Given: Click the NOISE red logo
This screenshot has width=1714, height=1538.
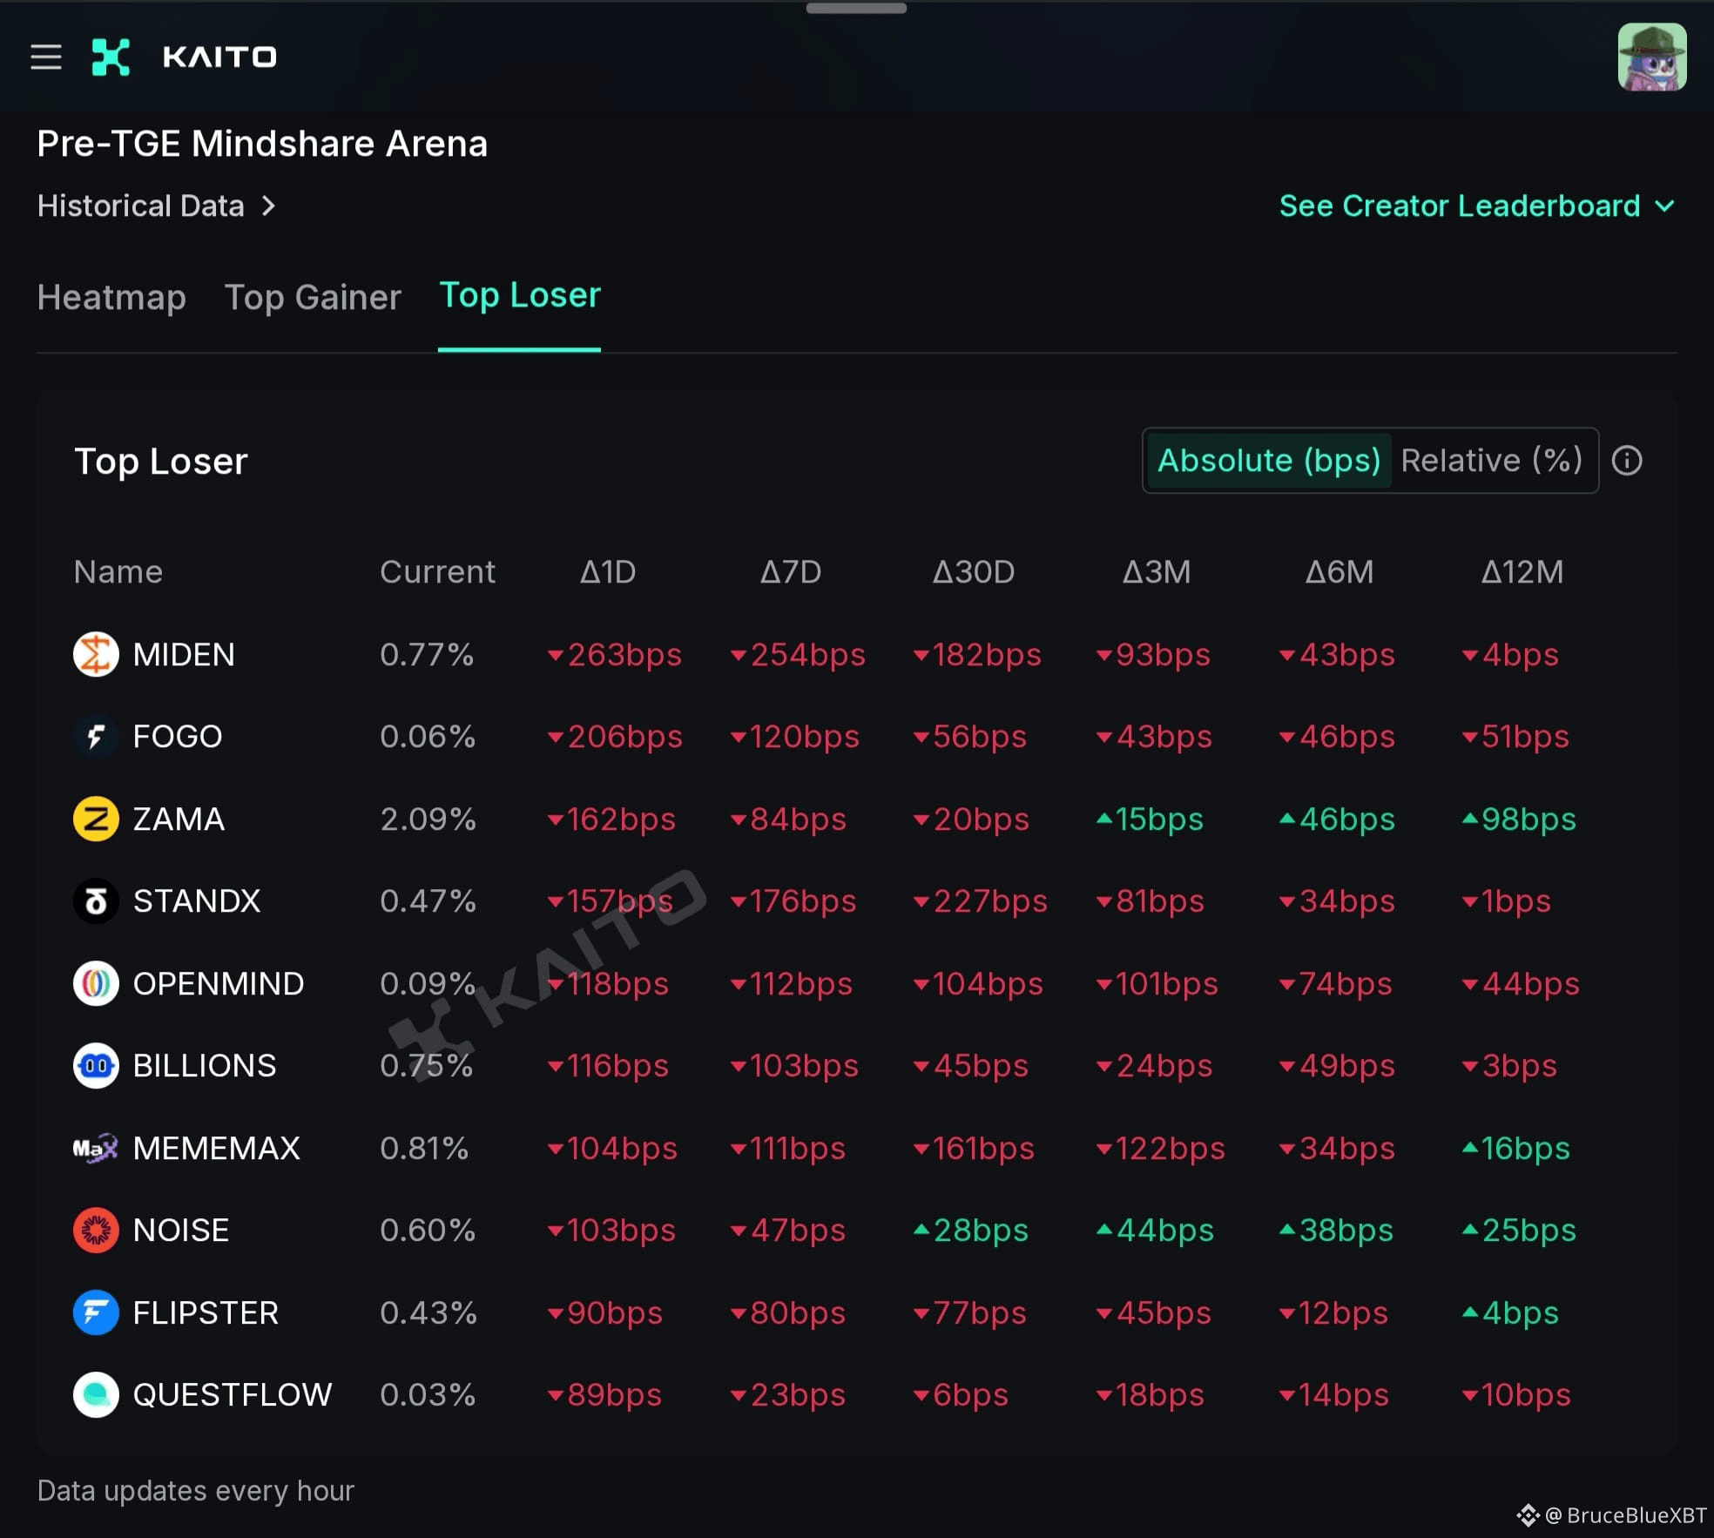Looking at the screenshot, I should coord(96,1230).
